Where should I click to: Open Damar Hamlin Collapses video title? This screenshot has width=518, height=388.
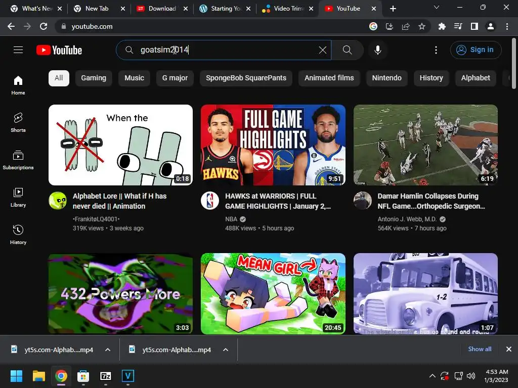click(x=431, y=201)
